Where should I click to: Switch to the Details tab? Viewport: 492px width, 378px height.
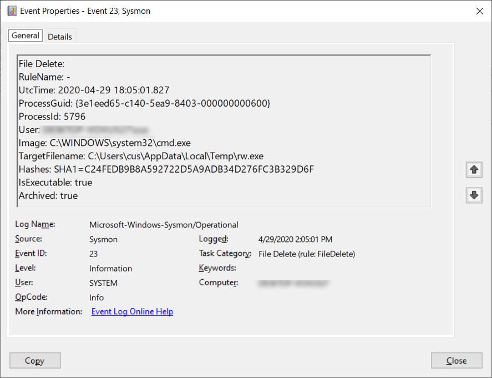(60, 37)
